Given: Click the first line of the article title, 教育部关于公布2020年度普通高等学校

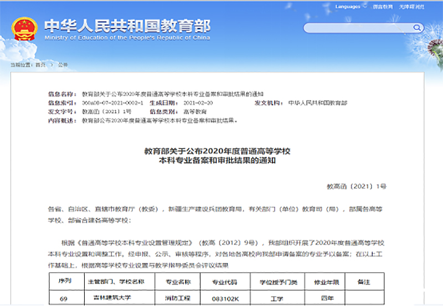Looking at the screenshot, I should pyautogui.click(x=217, y=151).
